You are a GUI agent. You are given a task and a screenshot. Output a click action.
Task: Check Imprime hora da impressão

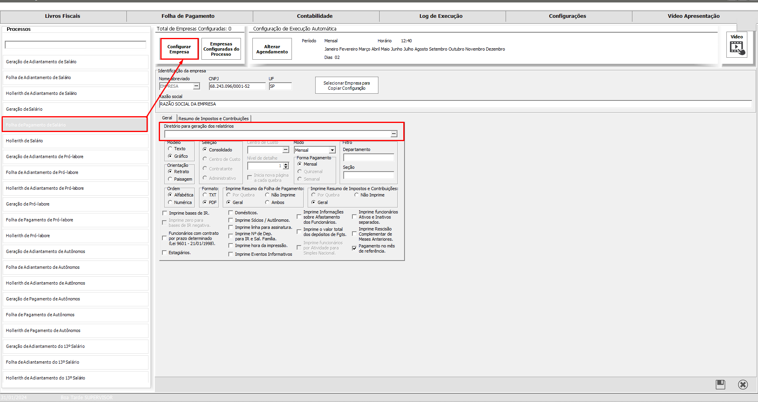click(231, 245)
